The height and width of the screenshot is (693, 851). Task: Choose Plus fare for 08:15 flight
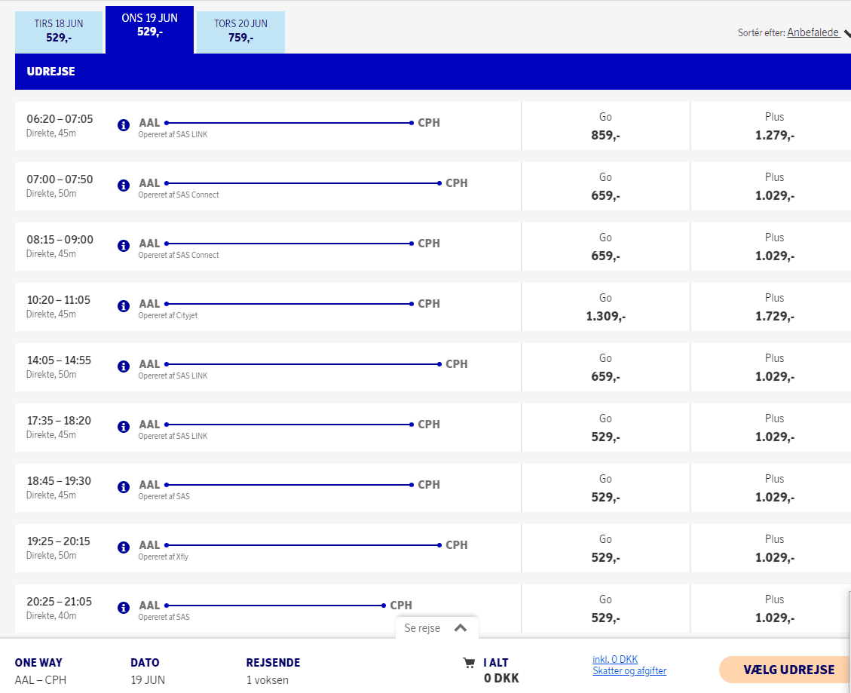point(774,247)
